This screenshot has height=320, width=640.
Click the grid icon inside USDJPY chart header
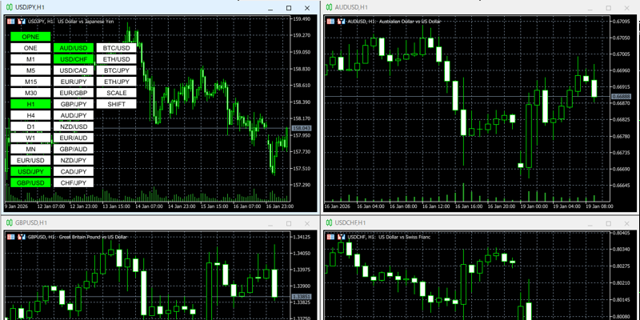click(10, 22)
